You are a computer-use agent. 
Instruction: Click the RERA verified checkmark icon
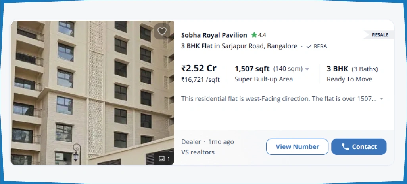point(309,46)
